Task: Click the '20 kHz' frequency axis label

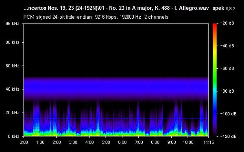Action: (x=13, y=113)
